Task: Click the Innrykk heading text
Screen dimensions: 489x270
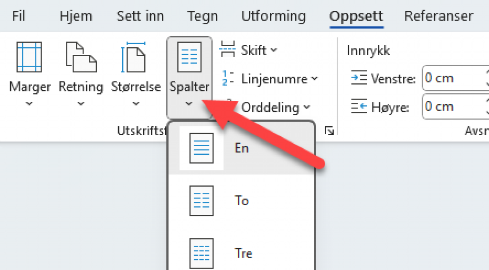Action: (368, 50)
